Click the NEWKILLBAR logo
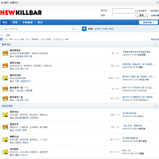The width and height of the screenshot is (159, 159). 21,13
